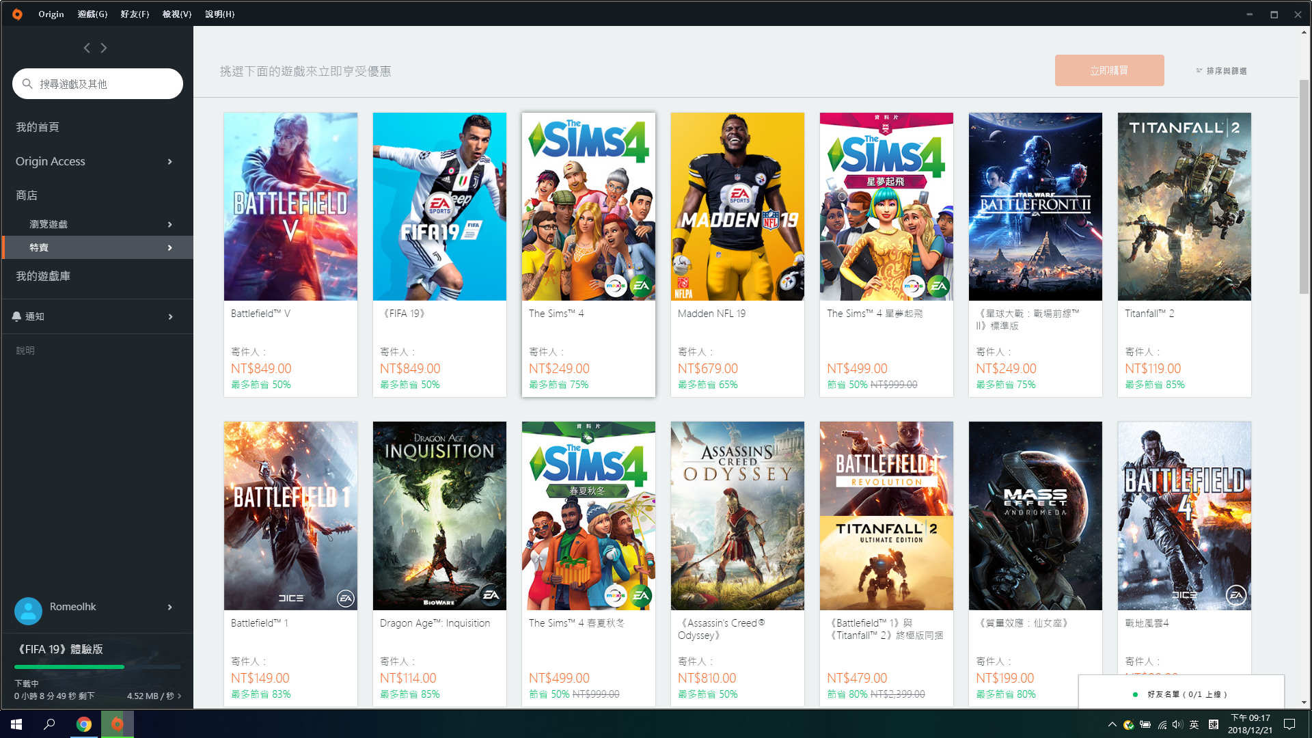Click the 立即購買 button
This screenshot has height=738, width=1312.
pyautogui.click(x=1109, y=70)
